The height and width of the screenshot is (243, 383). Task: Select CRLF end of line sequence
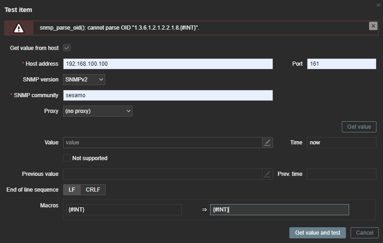pos(93,190)
